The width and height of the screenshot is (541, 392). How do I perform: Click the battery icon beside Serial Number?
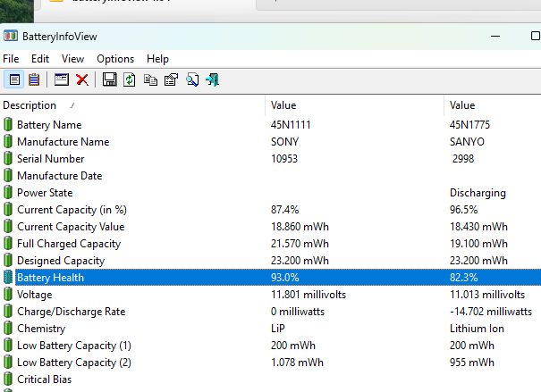coord(8,158)
